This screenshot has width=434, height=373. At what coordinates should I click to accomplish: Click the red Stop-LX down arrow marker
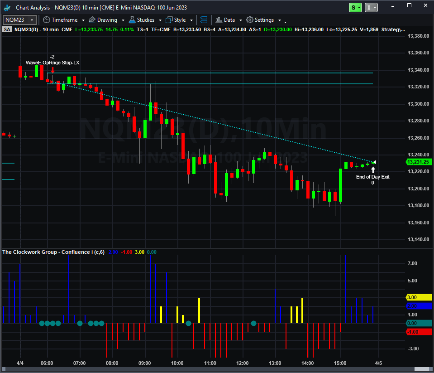[52, 69]
